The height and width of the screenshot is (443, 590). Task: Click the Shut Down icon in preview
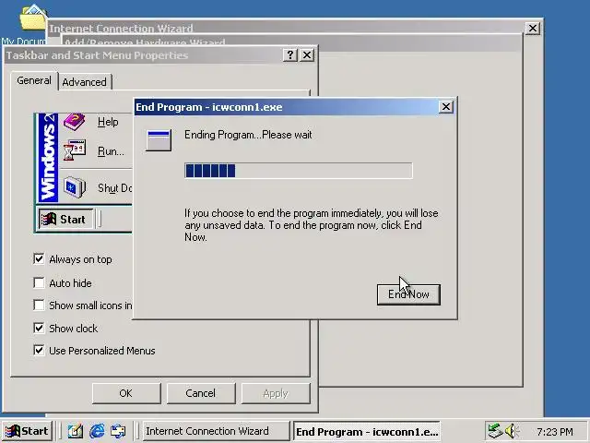[x=75, y=187]
